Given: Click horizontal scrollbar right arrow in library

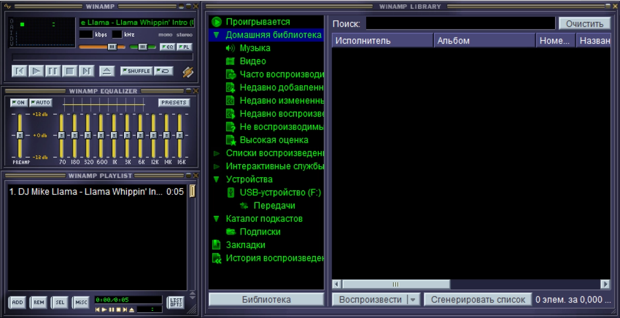Looking at the screenshot, I should click(x=605, y=284).
